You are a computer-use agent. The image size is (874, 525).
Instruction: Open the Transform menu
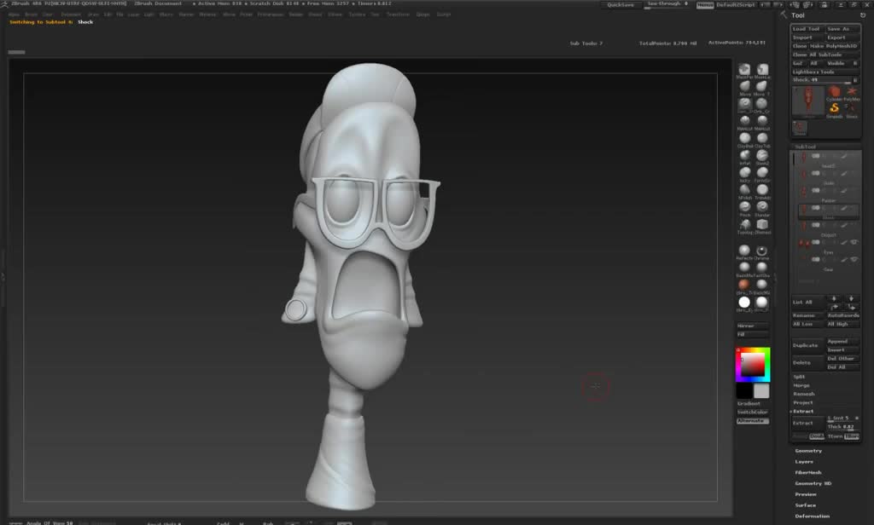398,14
